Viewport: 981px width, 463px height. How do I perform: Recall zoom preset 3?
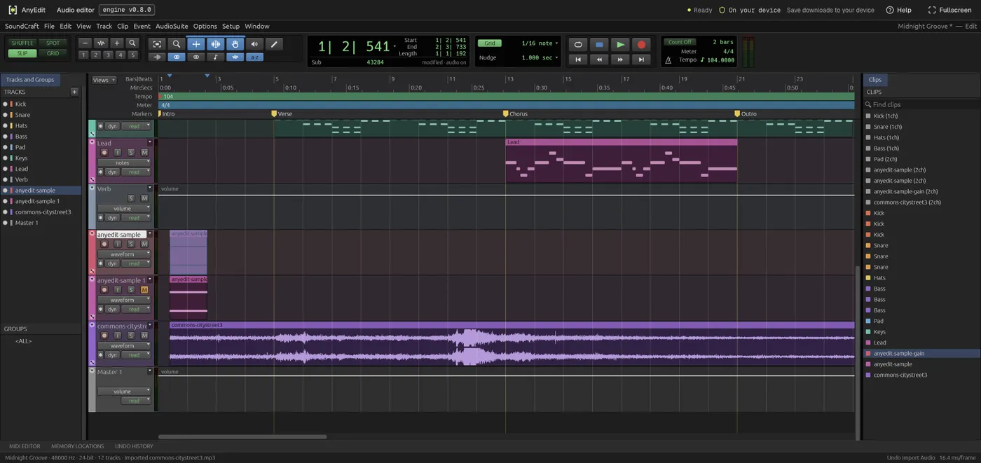(x=108, y=55)
